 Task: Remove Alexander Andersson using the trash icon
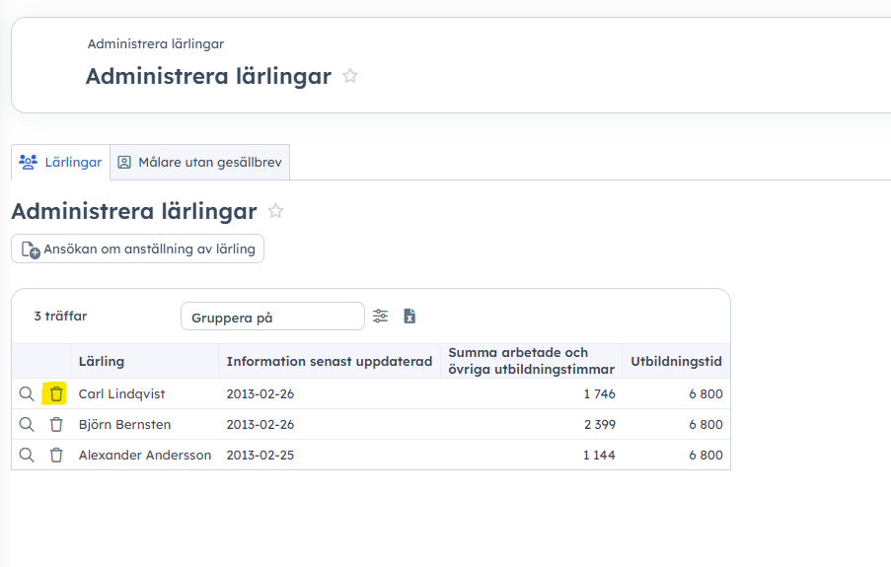tap(56, 456)
